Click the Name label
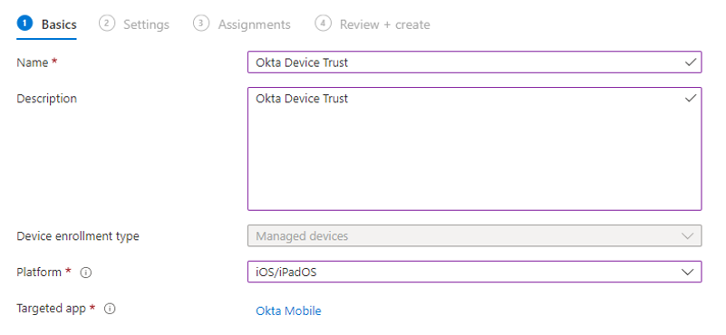Image resolution: width=726 pixels, height=335 pixels. point(33,62)
